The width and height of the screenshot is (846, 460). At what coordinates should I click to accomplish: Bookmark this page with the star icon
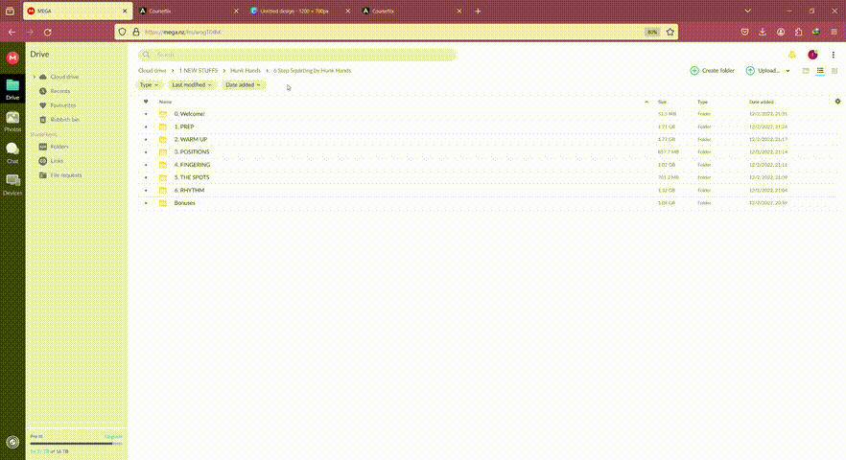click(x=670, y=32)
